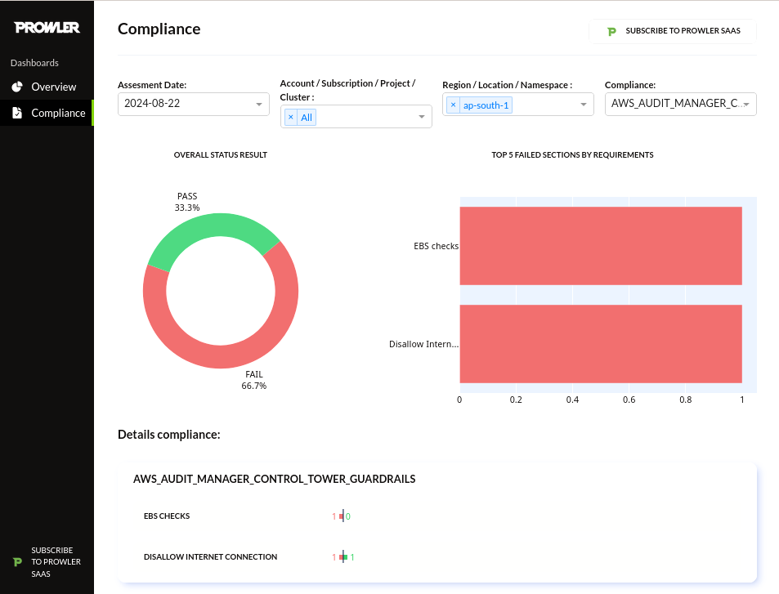Click the Disallow Internet red bar
Image resolution: width=779 pixels, height=594 pixels.
point(601,344)
